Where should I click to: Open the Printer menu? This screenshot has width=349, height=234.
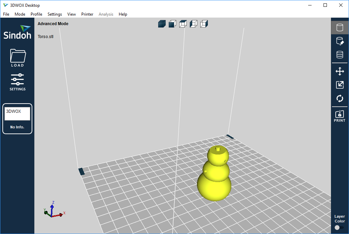[87, 14]
